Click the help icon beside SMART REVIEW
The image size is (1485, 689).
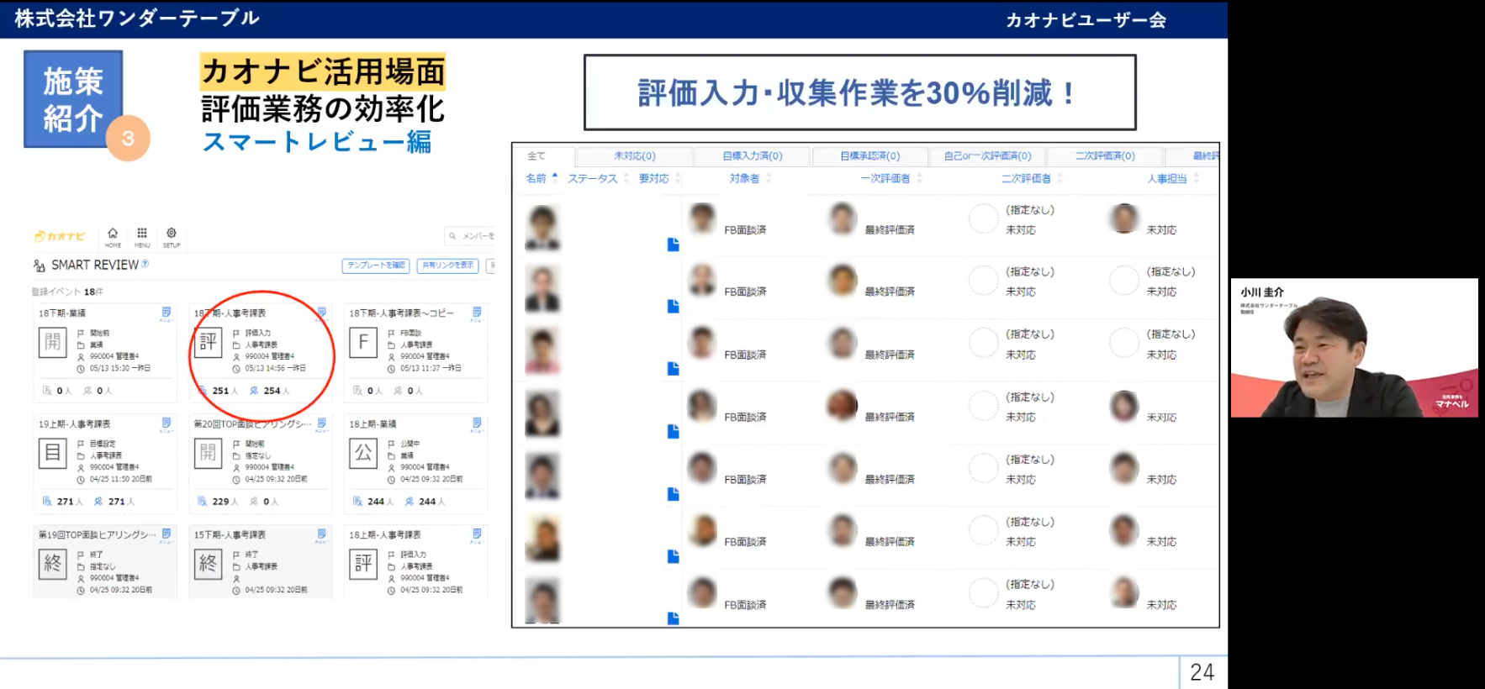[x=145, y=264]
